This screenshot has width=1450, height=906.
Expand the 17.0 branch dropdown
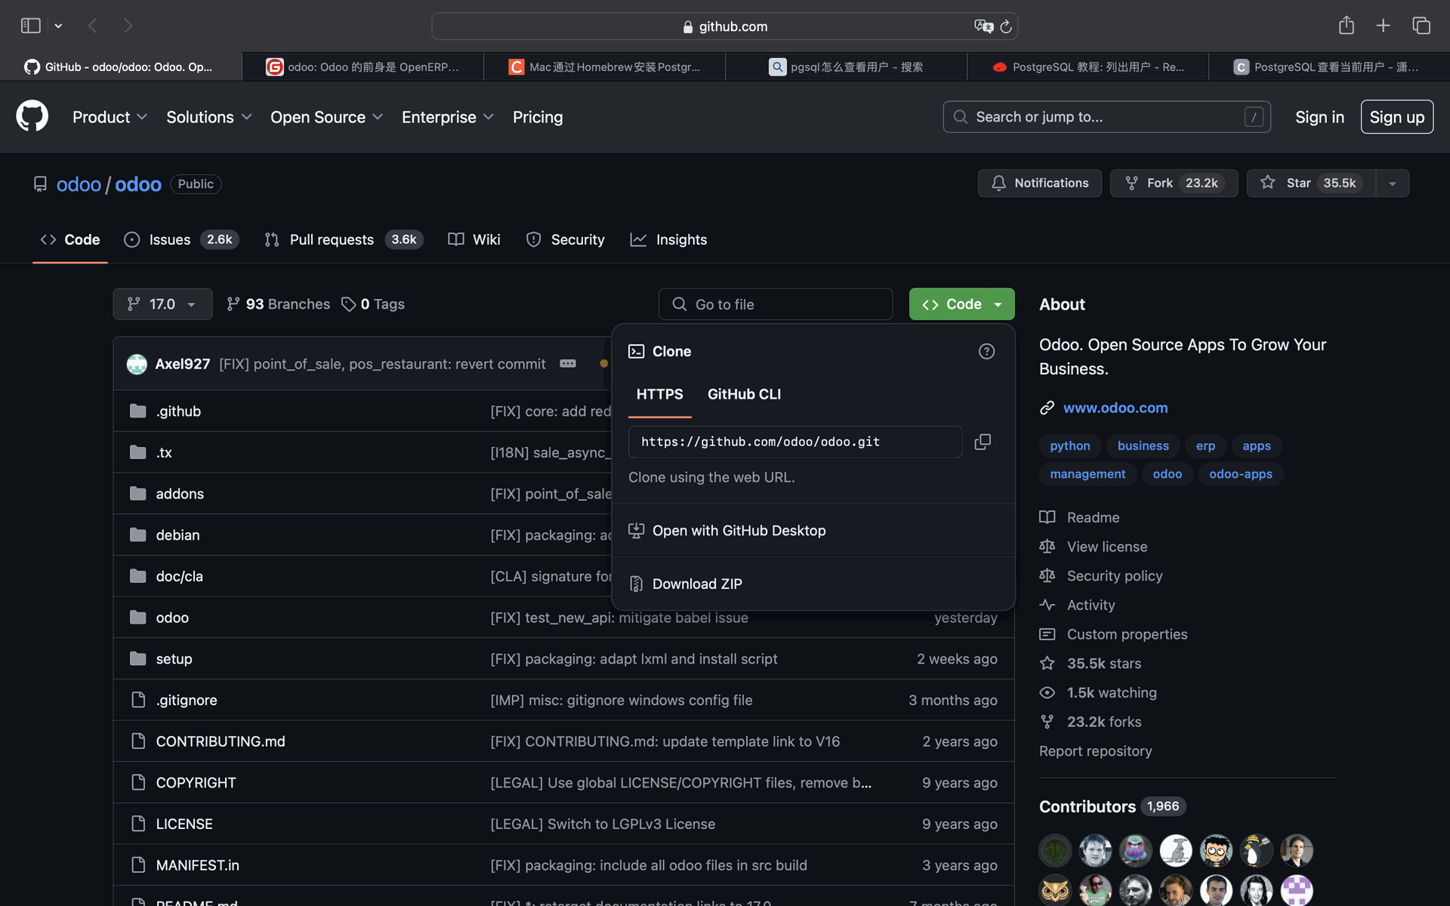click(x=162, y=304)
